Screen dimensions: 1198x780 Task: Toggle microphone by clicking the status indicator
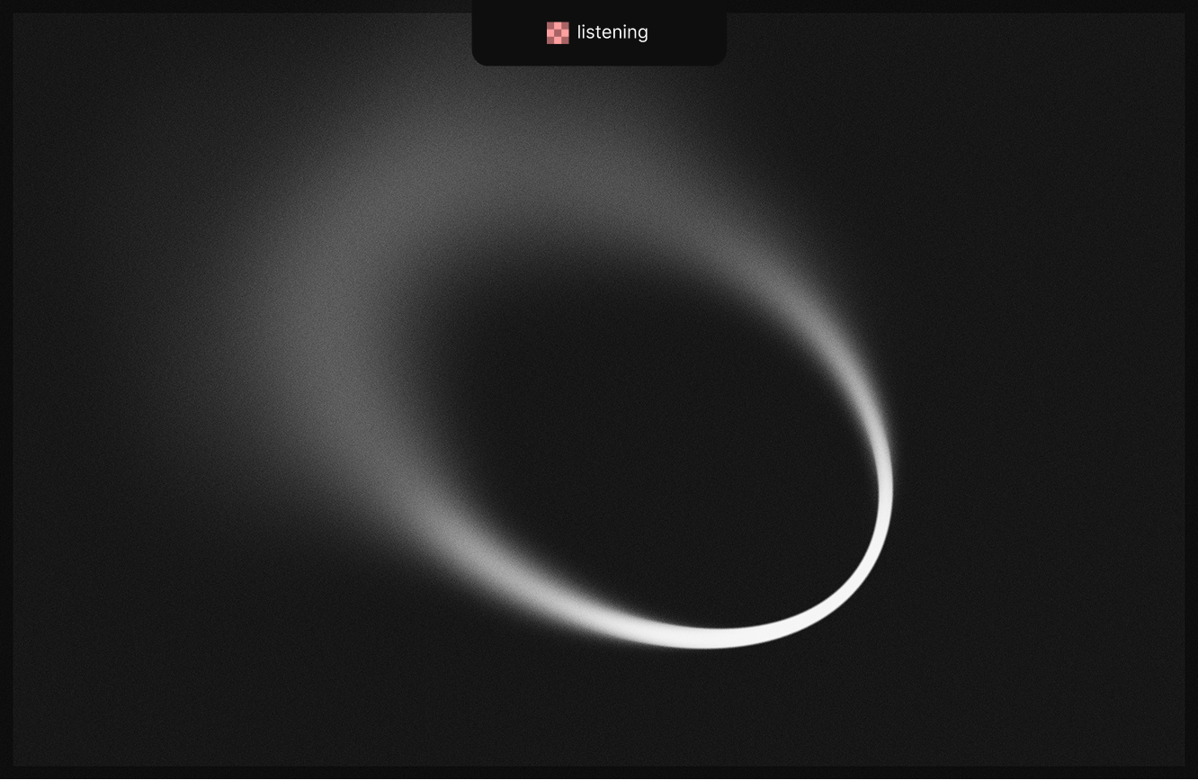point(558,32)
